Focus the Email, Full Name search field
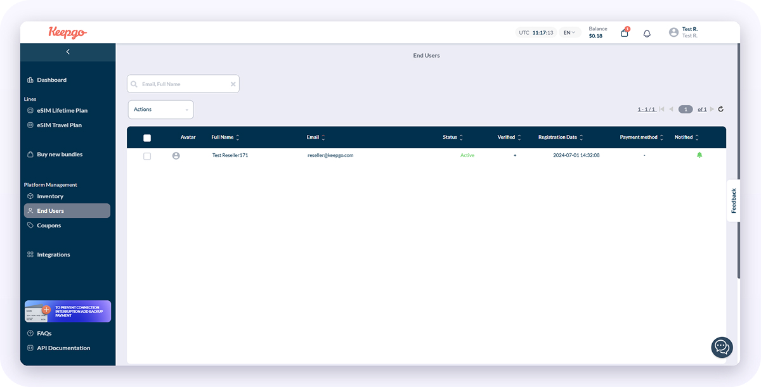The height and width of the screenshot is (387, 761). tap(183, 84)
